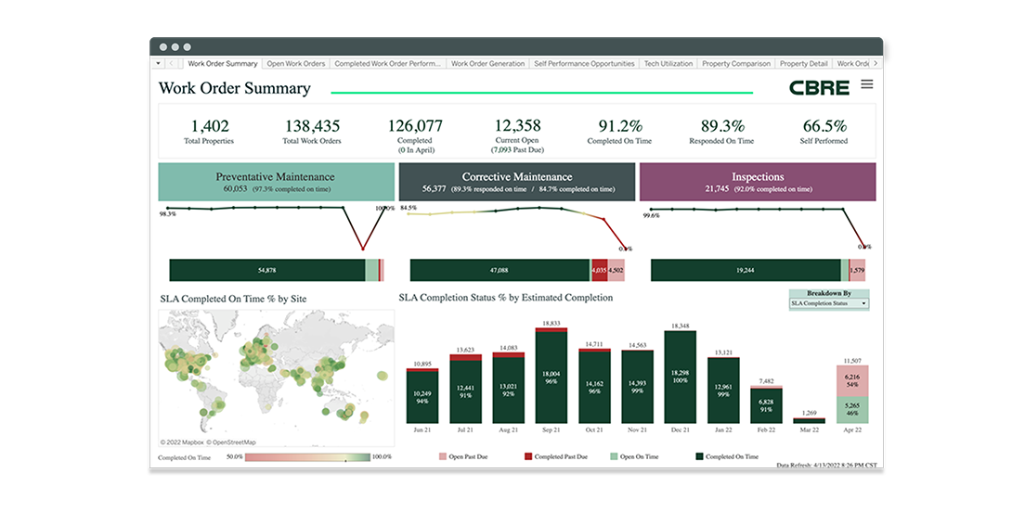
Task: Open the hamburger menu beside CBRE logo
Action: click(x=866, y=85)
